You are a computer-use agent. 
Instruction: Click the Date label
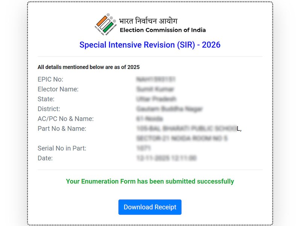coord(45,158)
